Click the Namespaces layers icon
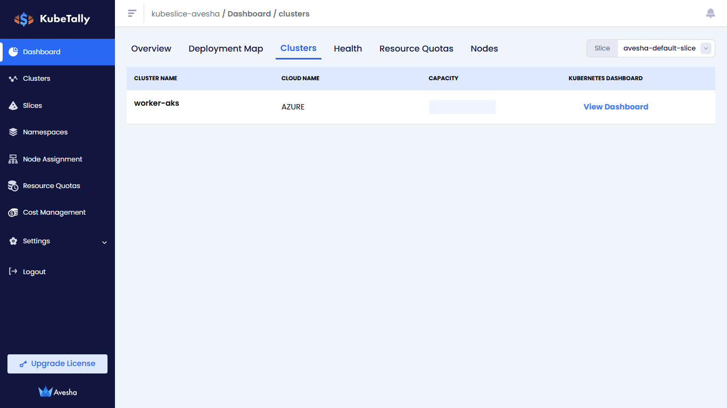 13,132
